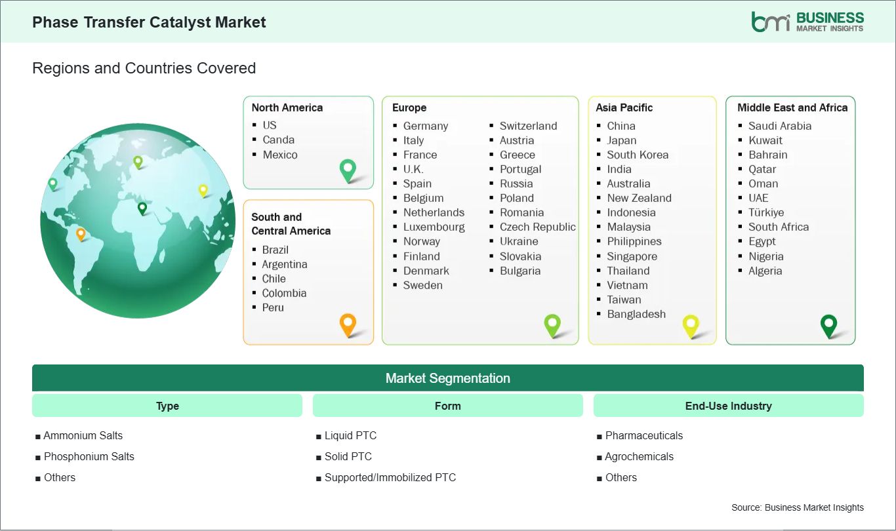Click Supported/Immobilized PTC under Form
This screenshot has width=896, height=531.
point(390,477)
